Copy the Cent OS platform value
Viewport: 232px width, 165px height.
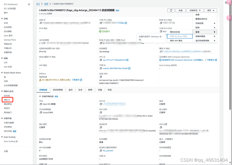click(x=41, y=104)
